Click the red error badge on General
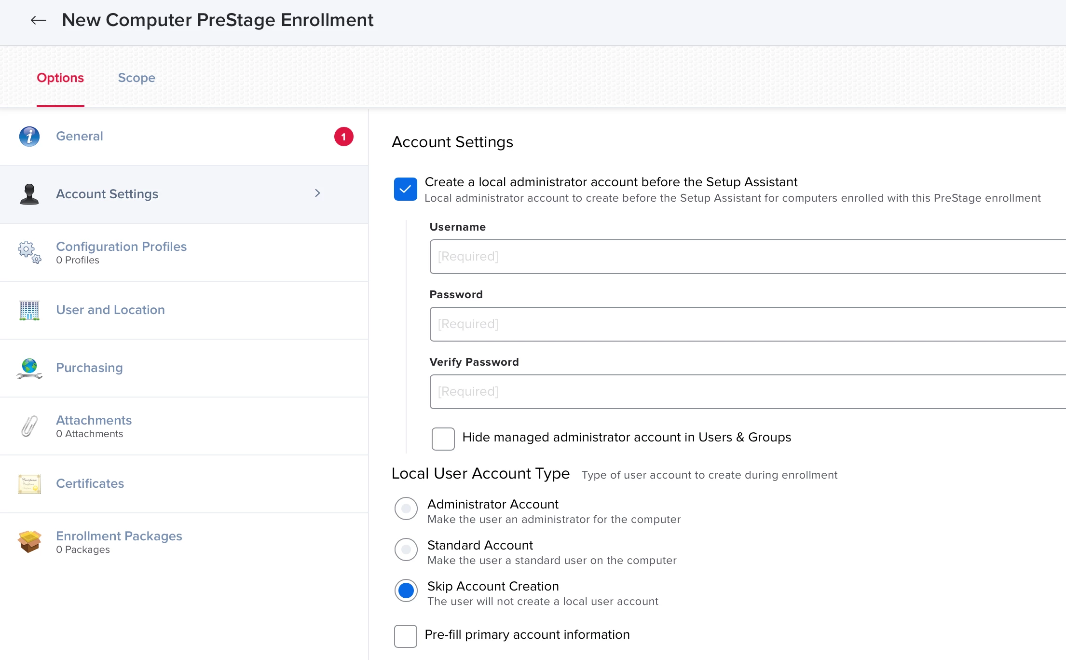1066x660 pixels. [343, 137]
